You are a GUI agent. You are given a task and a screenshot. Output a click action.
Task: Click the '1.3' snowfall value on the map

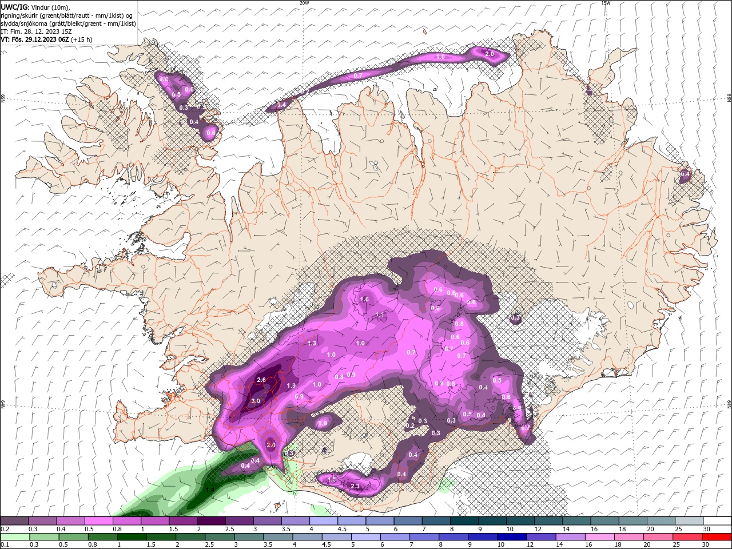click(x=312, y=343)
